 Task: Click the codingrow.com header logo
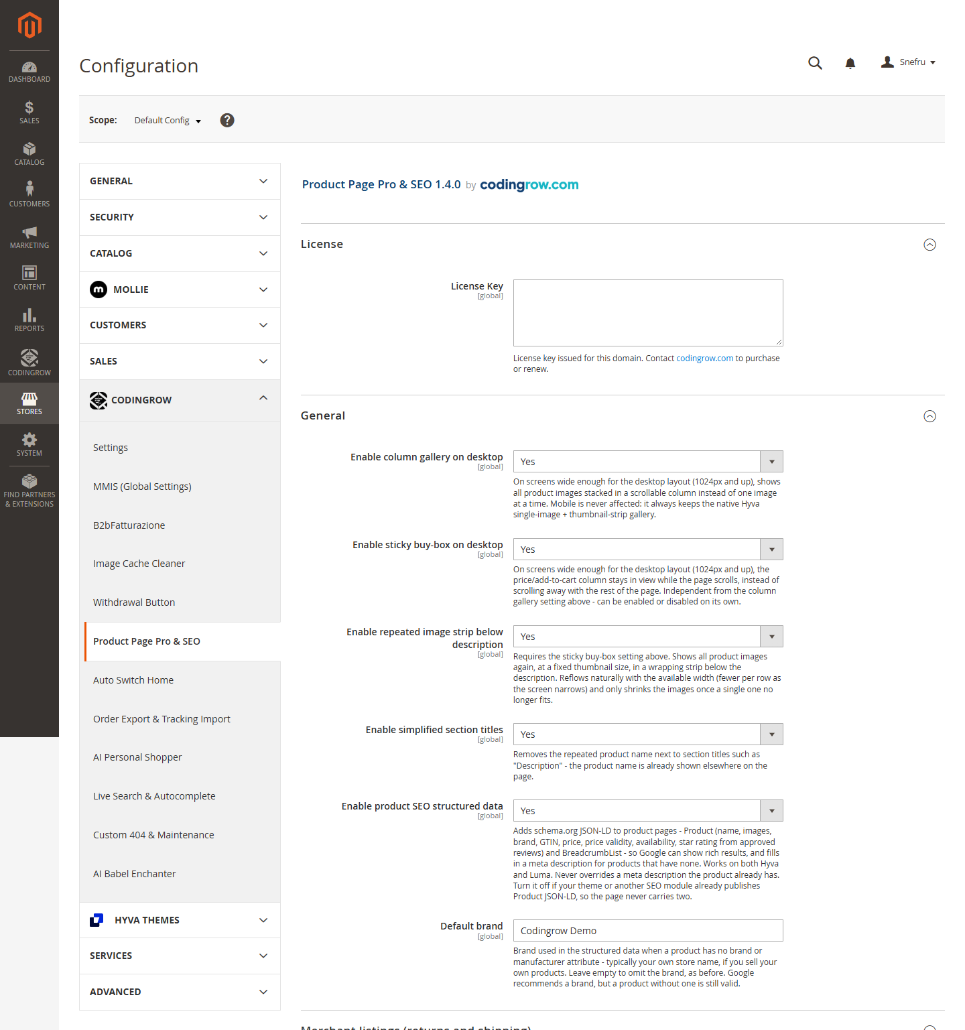529,185
